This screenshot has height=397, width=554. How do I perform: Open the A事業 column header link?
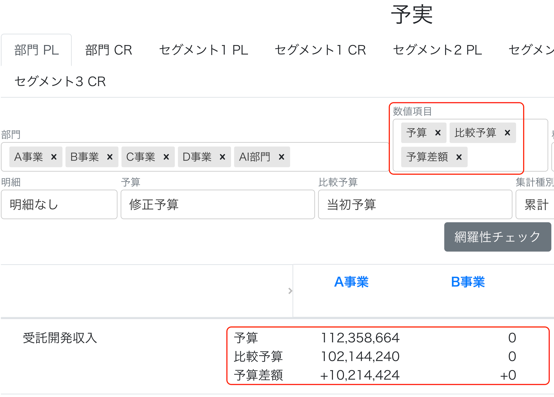point(351,282)
